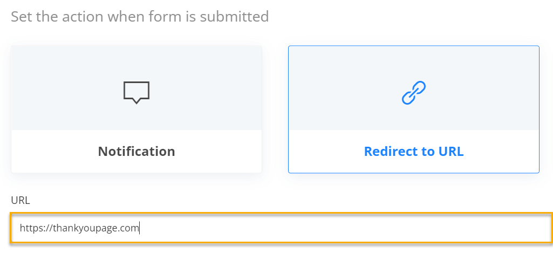Viewport: 553px width, 253px height.
Task: Click the heading about form submission action
Action: pos(140,16)
